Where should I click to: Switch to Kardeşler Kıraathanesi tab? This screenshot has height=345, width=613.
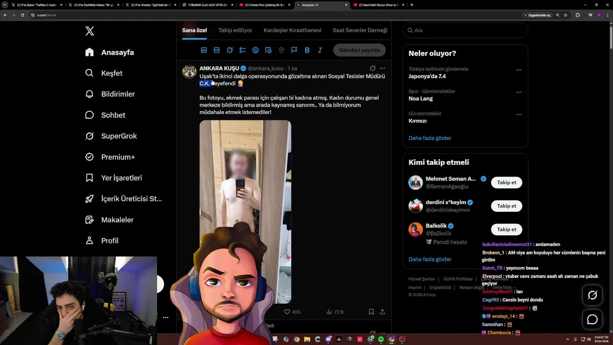point(292,30)
